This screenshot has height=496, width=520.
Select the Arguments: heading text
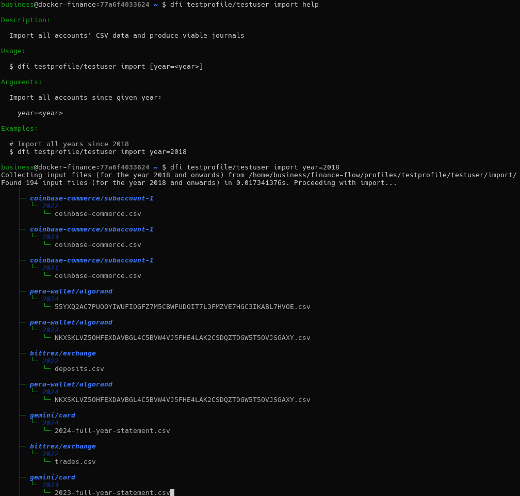[22, 82]
